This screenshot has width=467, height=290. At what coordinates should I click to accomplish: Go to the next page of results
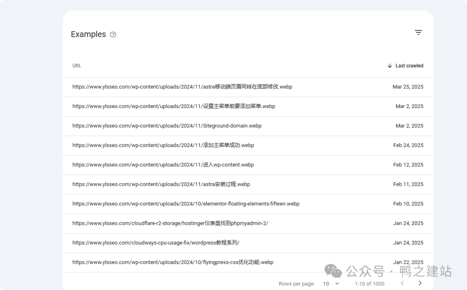click(420, 284)
